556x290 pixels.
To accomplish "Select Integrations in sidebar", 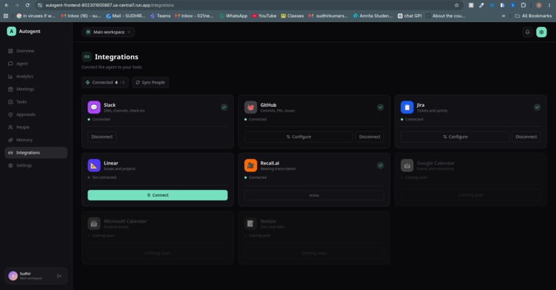I will pyautogui.click(x=36, y=153).
